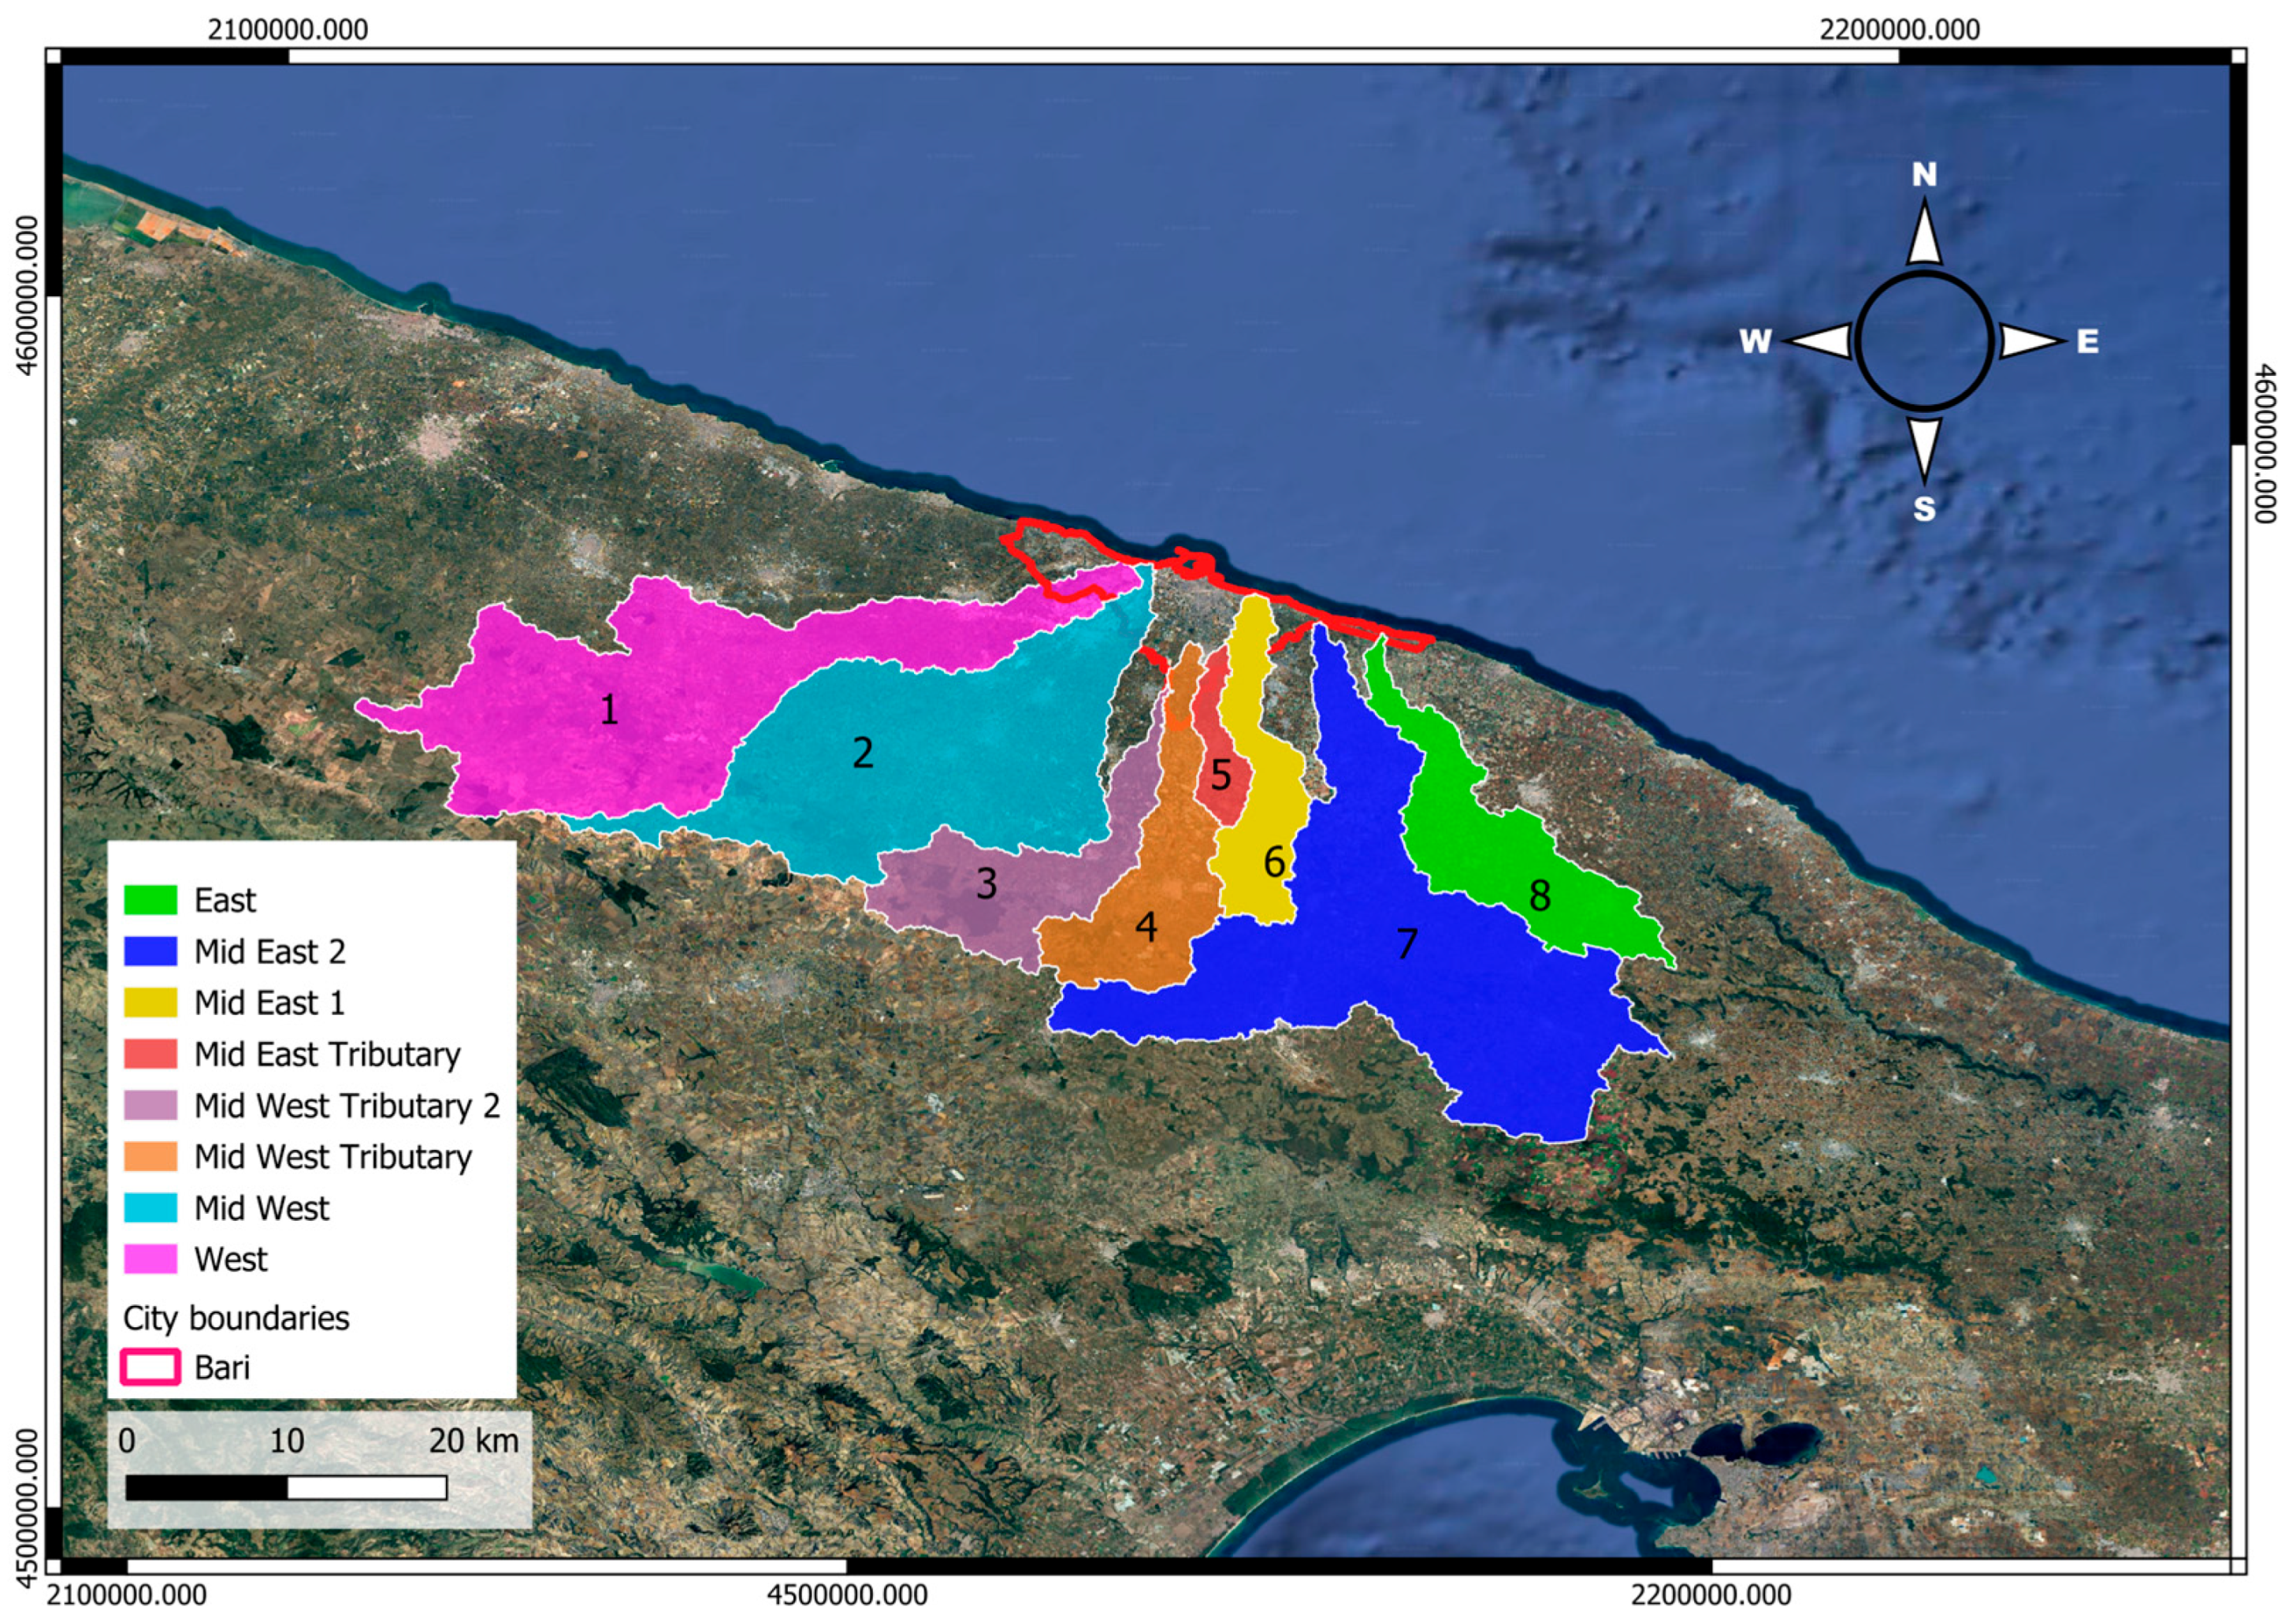Click basin number 6 on the map
The height and width of the screenshot is (1618, 2296).
pos(1274,861)
